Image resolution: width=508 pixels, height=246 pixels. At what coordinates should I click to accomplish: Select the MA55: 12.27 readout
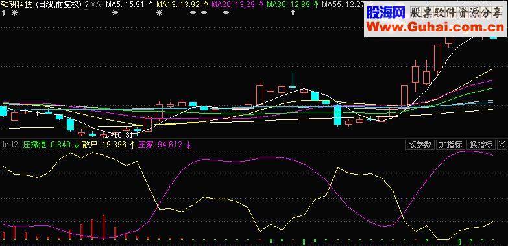(x=343, y=5)
